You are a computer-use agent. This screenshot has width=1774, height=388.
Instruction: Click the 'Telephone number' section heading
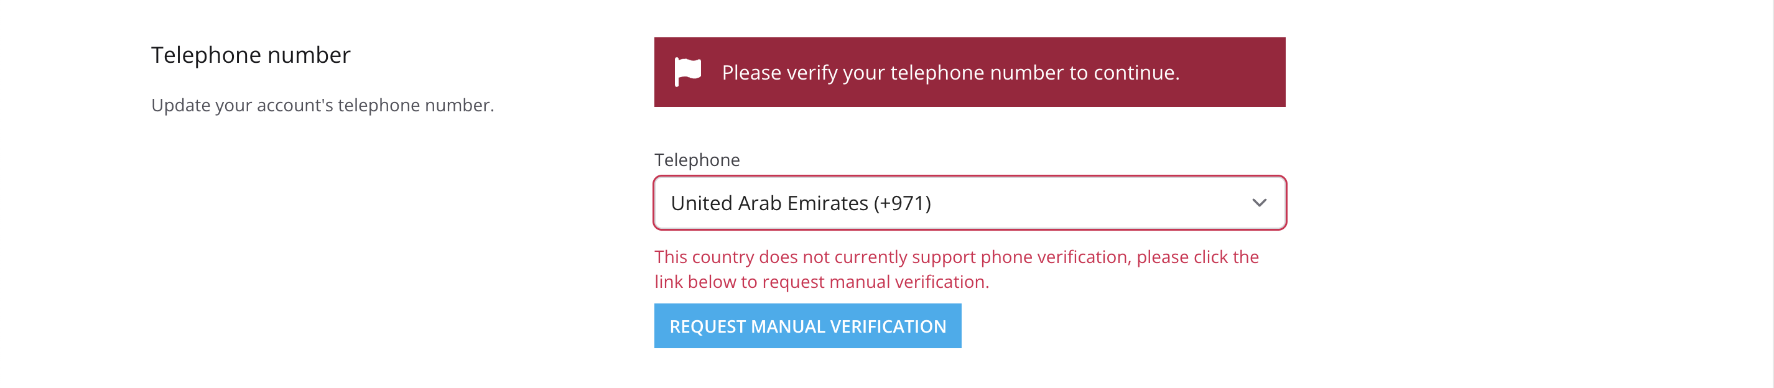[x=251, y=55]
